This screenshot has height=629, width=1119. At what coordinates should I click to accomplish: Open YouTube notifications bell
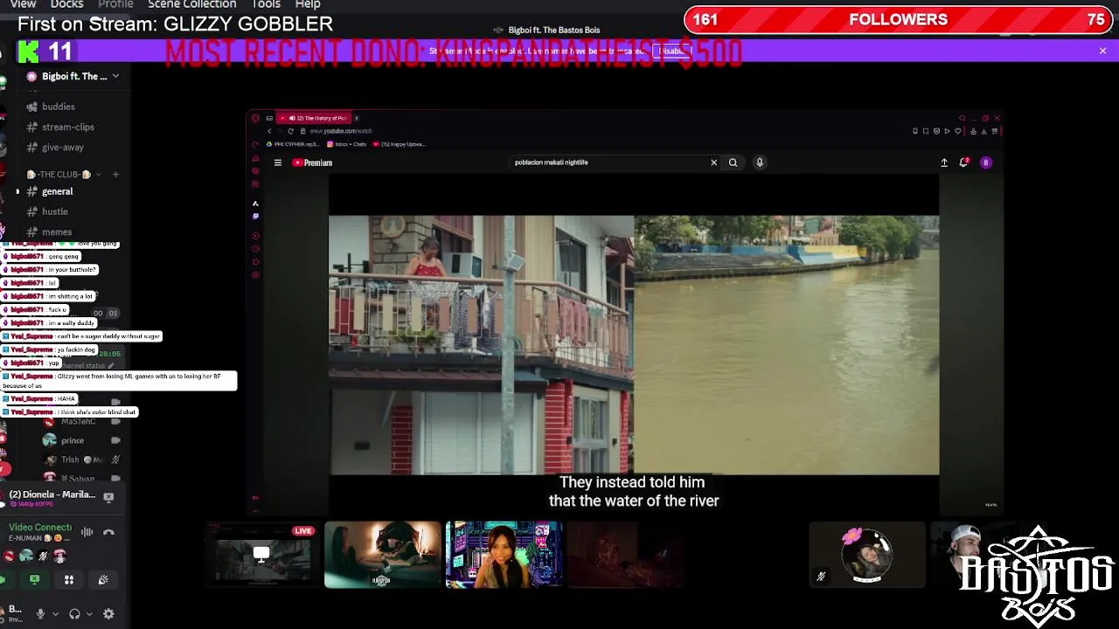tap(964, 162)
